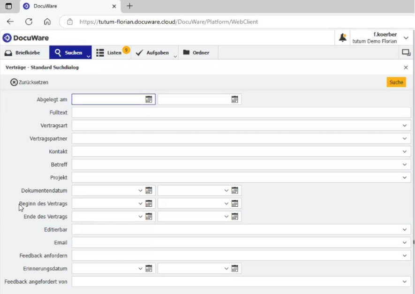
Task: Open calendar for second Abgelegt am field
Action: [x=235, y=99]
